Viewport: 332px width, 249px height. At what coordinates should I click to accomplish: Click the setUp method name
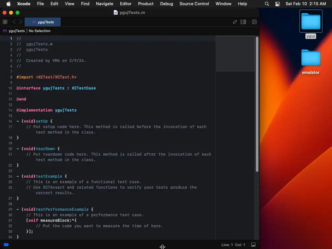click(42, 121)
